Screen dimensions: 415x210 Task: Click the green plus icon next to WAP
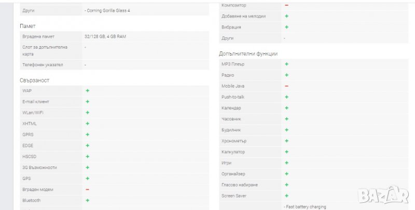(x=87, y=91)
